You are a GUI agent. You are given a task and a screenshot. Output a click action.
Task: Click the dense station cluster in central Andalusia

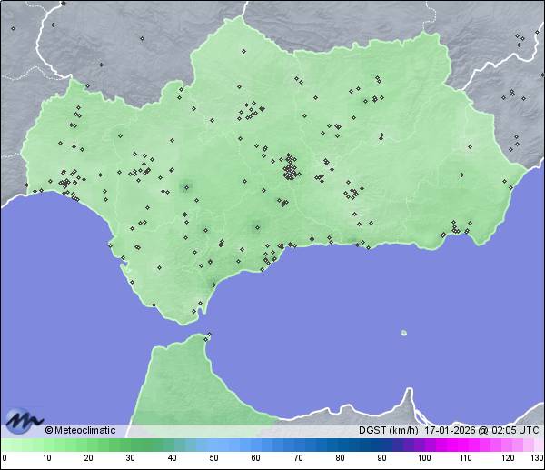290,168
